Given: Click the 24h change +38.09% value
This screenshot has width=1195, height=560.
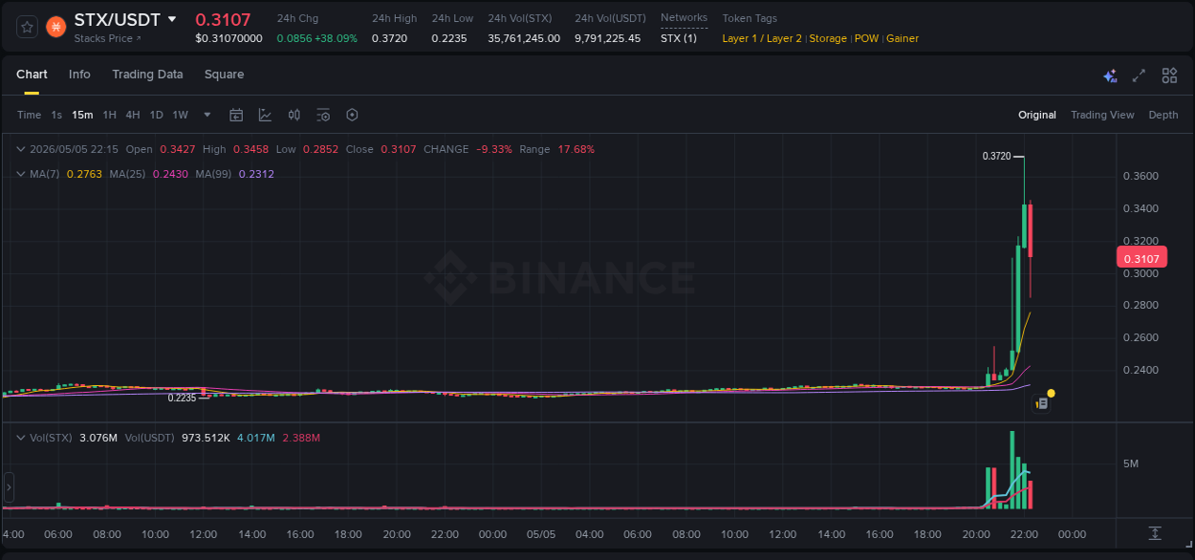Looking at the screenshot, I should click(x=336, y=38).
